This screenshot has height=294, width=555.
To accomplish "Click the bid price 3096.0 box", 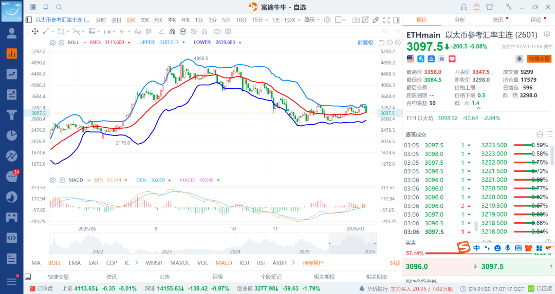I will [440, 266].
